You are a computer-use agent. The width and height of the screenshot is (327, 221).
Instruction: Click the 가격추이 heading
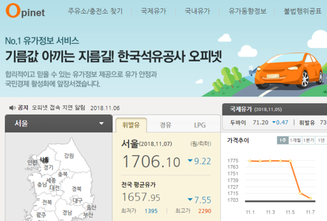pos(238,140)
